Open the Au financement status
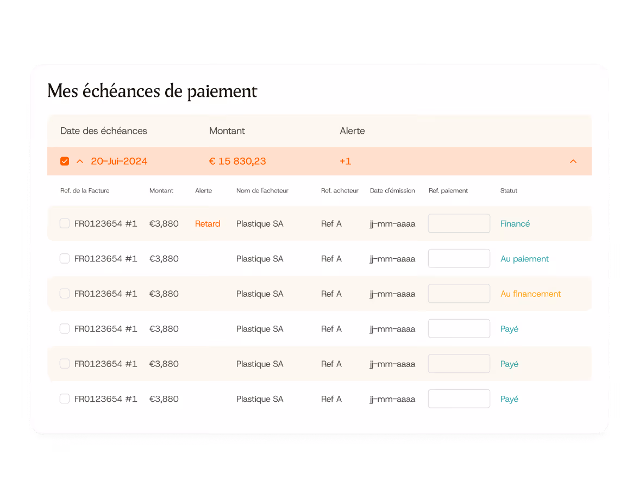 pos(530,294)
